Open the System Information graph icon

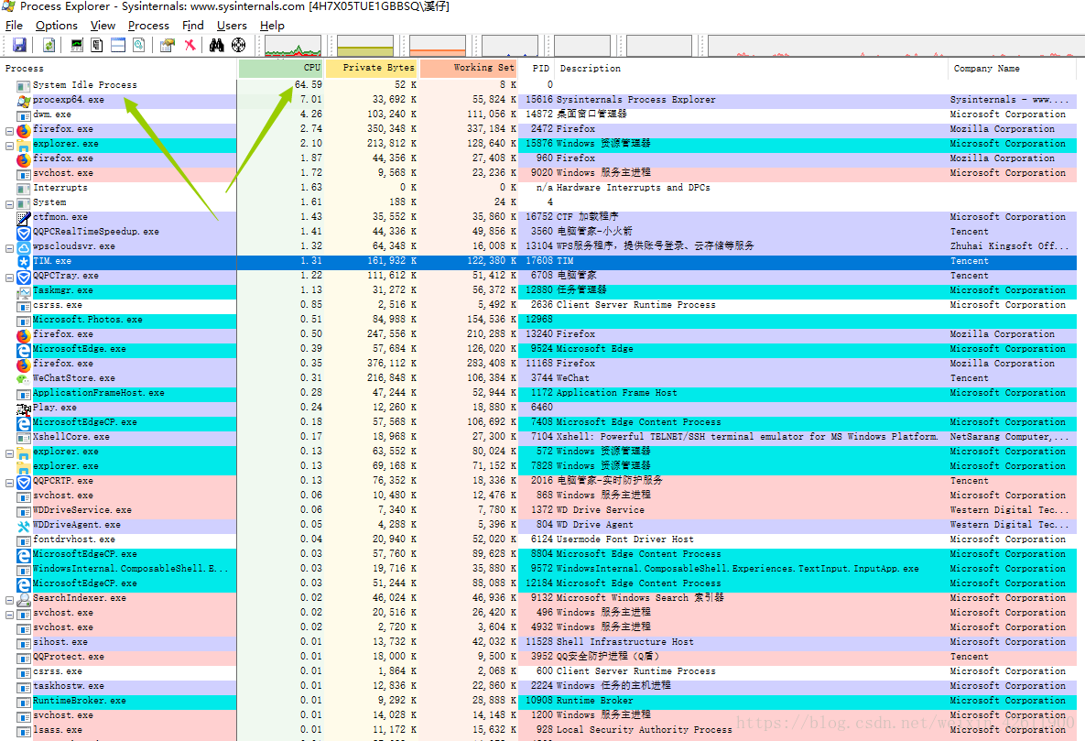[77, 45]
